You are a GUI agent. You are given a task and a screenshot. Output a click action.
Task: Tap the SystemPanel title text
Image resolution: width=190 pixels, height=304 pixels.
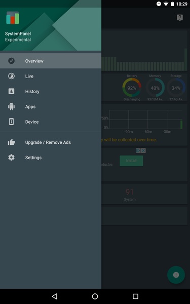pos(18,33)
